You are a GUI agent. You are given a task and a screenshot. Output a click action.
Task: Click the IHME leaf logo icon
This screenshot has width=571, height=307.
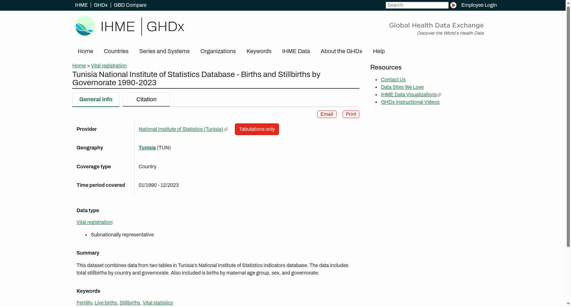[x=85, y=26]
